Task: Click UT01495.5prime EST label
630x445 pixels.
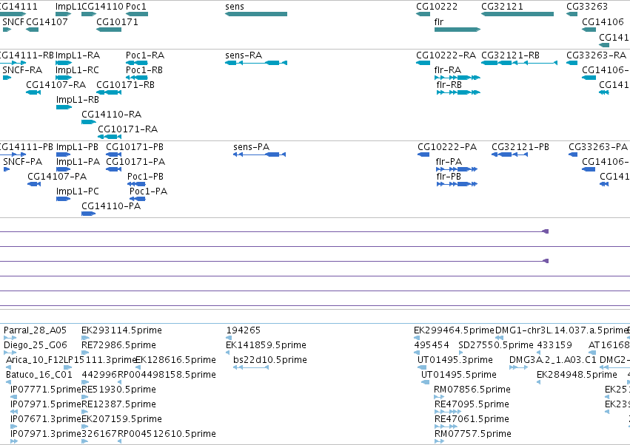Action: (459, 375)
